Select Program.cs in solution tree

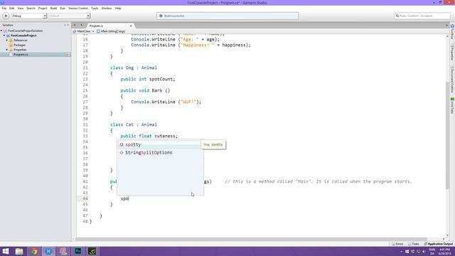pos(21,55)
